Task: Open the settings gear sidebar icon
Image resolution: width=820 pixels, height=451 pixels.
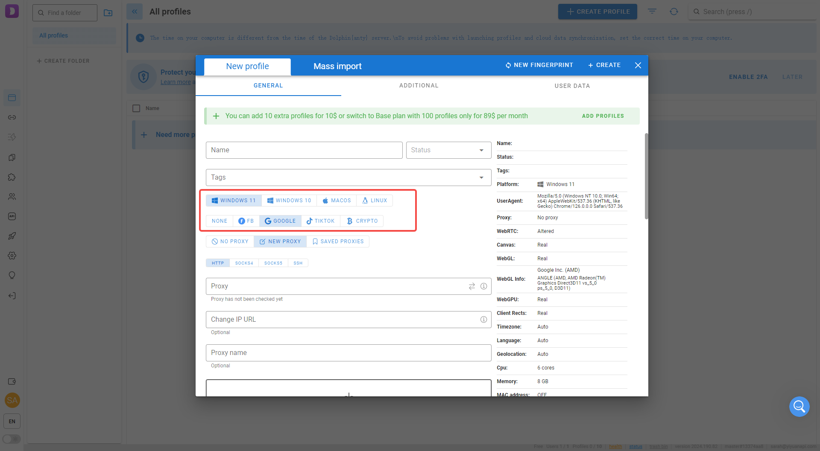Action: coord(12,256)
